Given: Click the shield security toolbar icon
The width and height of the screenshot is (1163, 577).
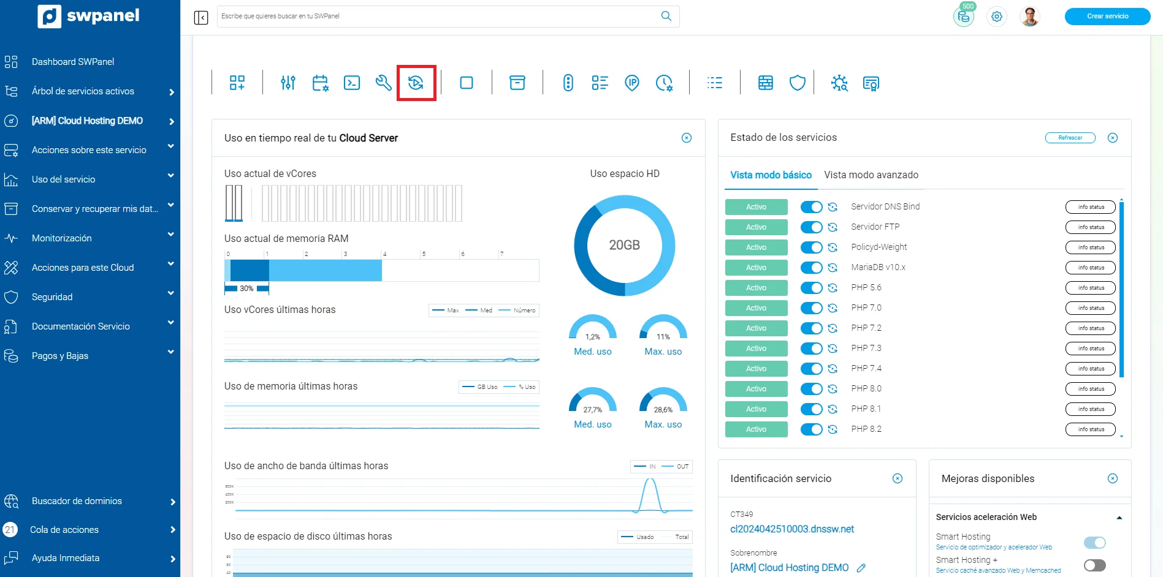Looking at the screenshot, I should (x=797, y=83).
